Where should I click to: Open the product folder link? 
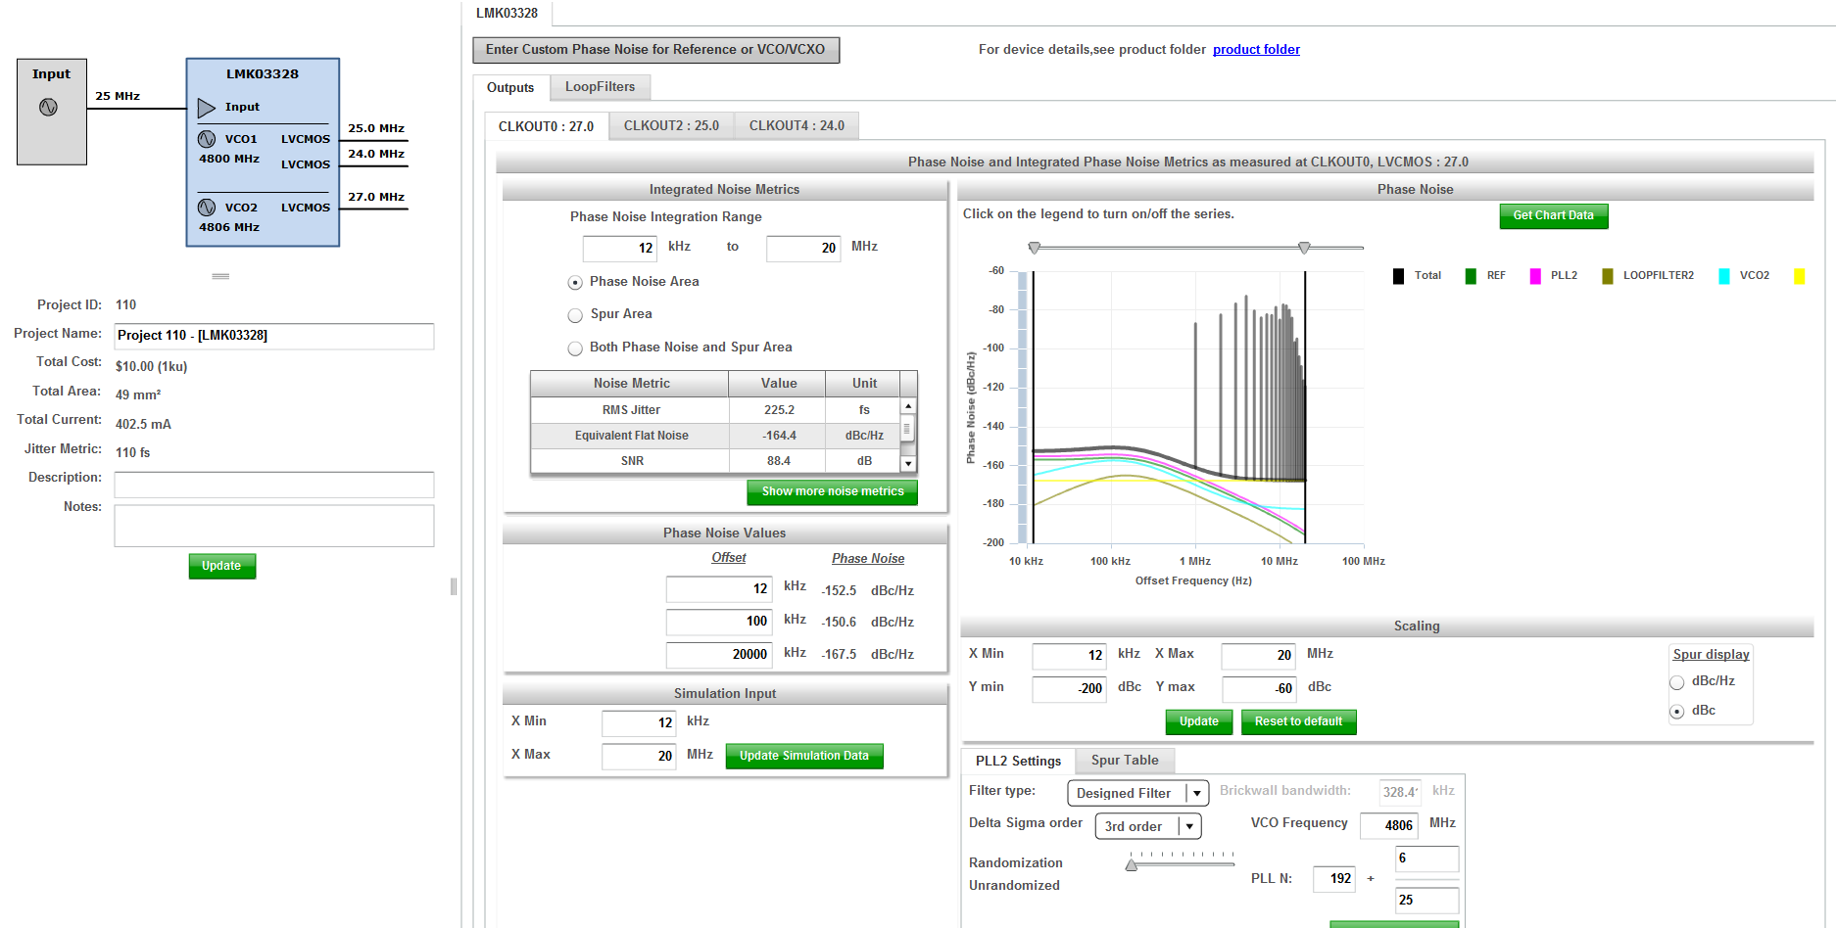coord(1256,50)
